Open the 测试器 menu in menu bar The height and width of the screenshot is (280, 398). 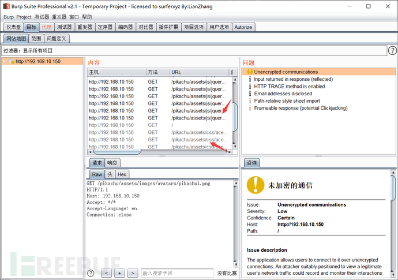coord(42,17)
